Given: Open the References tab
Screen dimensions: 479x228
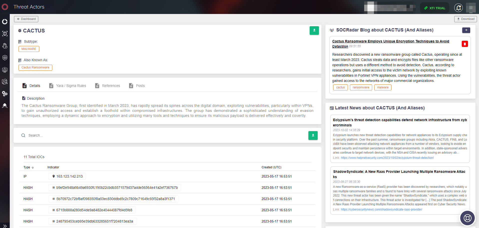Looking at the screenshot, I should (108, 86).
